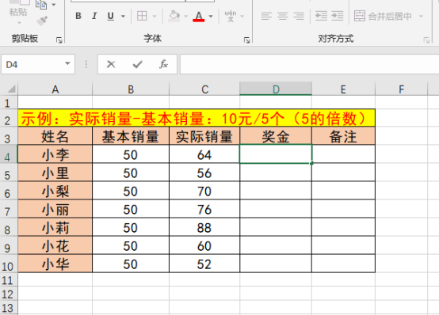Apply fill color bucket

click(174, 17)
